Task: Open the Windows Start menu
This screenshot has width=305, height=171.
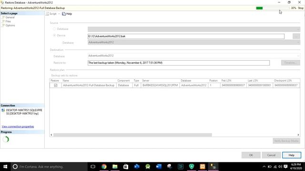Action: [5, 167]
